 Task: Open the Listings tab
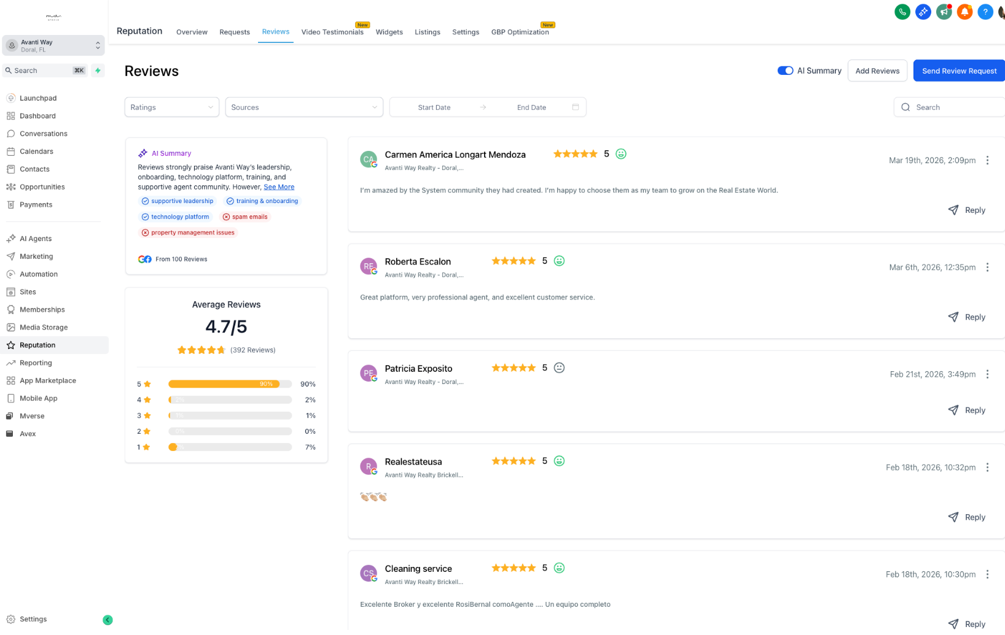point(428,32)
